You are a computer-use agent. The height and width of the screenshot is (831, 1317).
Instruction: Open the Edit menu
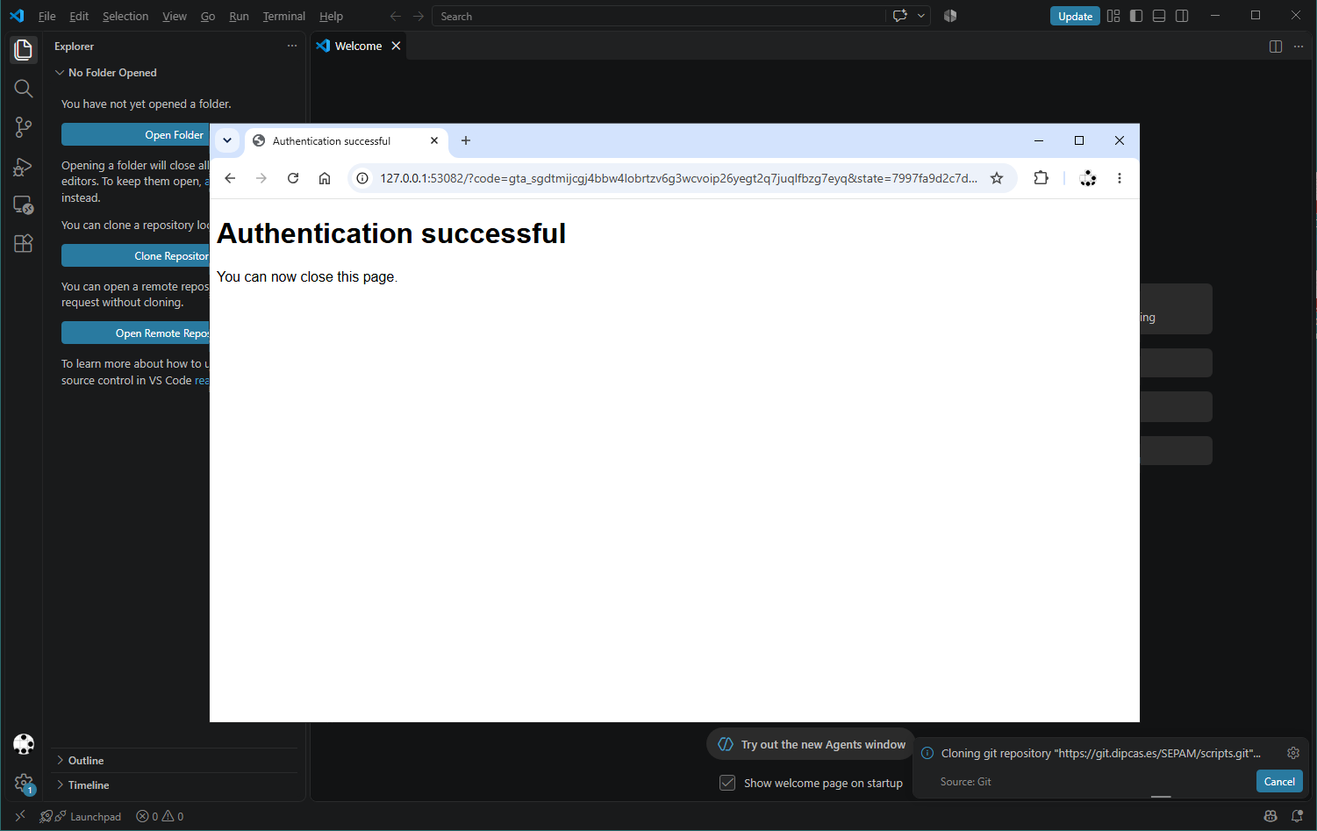(x=79, y=16)
